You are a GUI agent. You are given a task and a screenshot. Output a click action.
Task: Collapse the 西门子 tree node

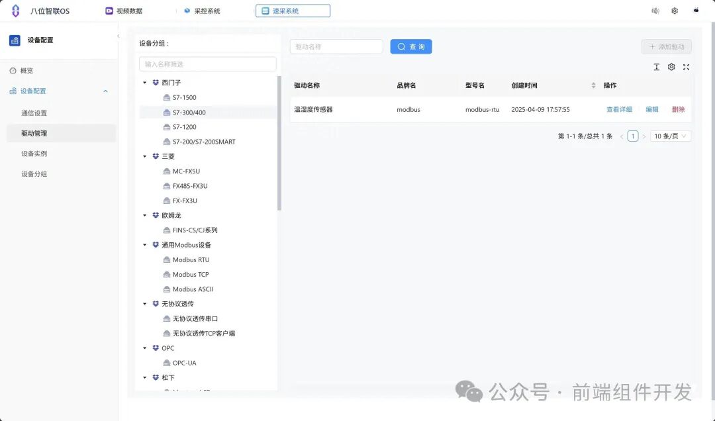pos(144,83)
